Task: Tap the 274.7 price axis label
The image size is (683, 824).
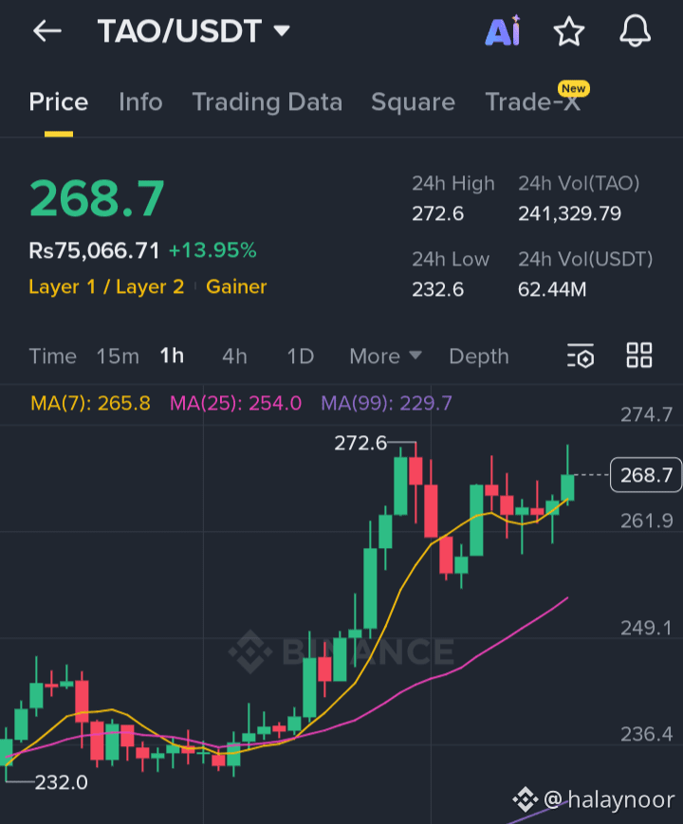Action: 646,414
